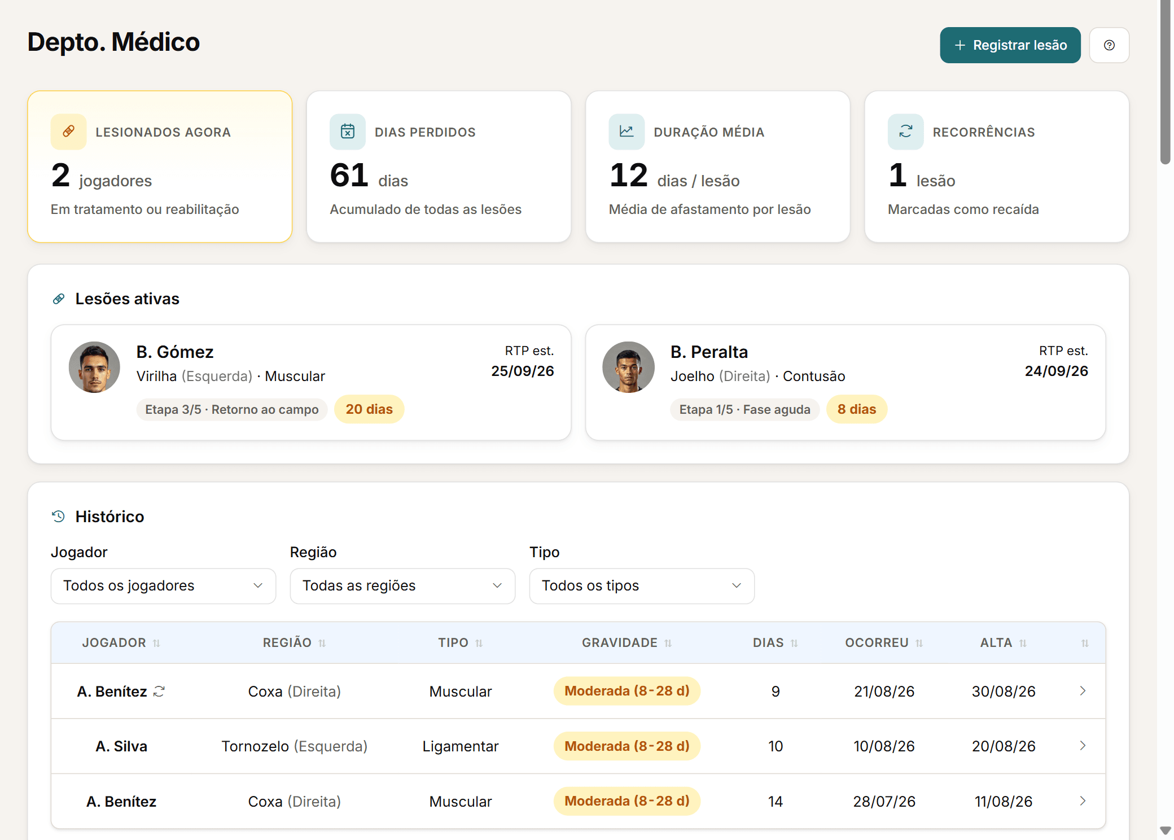Open A. Silva row details chevron

[1083, 746]
